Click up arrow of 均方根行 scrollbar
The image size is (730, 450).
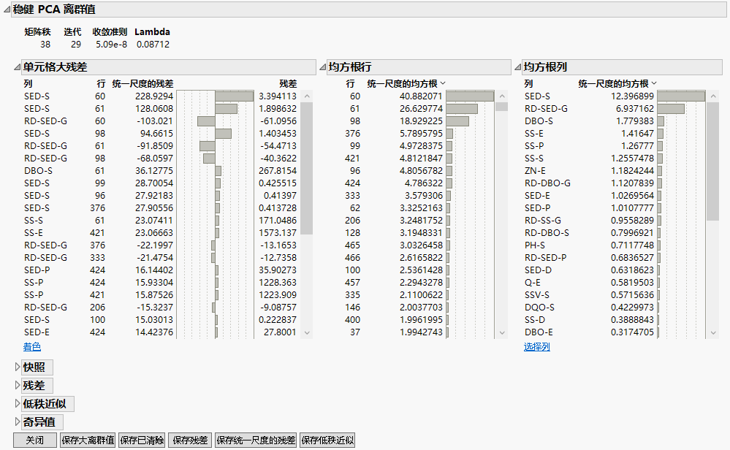(x=502, y=96)
